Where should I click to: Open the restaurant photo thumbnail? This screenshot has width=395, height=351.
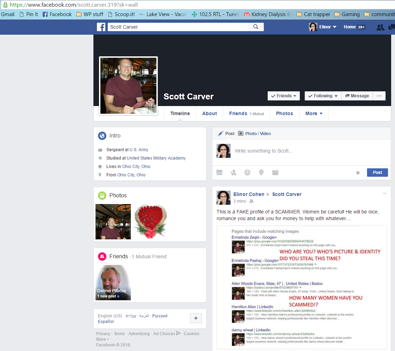pos(113,222)
